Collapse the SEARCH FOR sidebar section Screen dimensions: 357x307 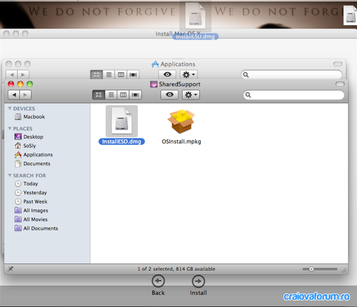click(10, 175)
